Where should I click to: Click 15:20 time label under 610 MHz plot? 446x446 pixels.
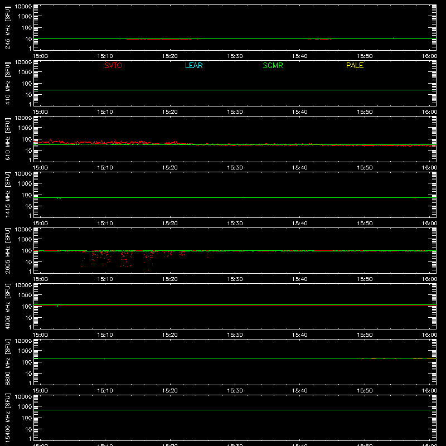[x=170, y=168]
